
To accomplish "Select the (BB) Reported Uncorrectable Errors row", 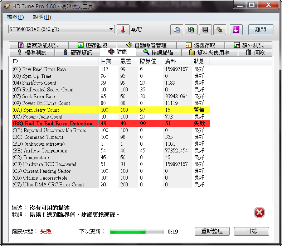I will click(111, 130).
